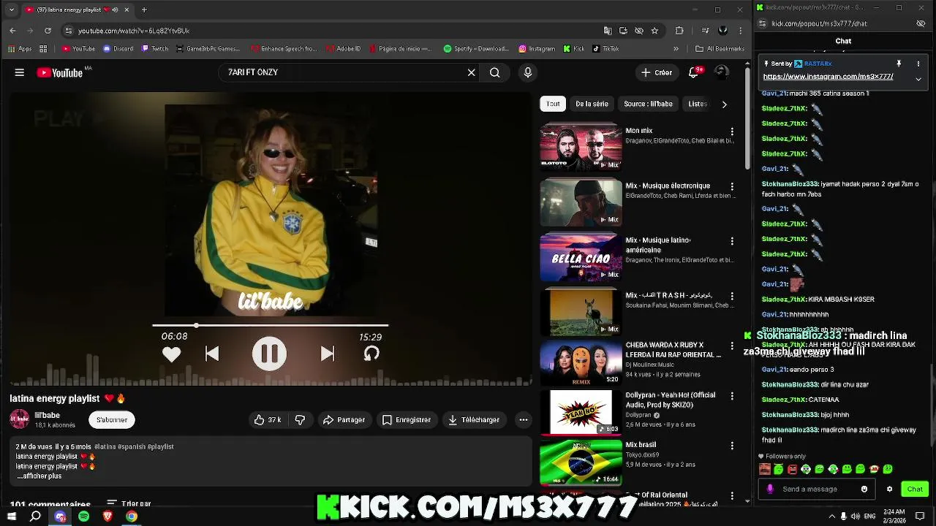Open the pinned instagram.com/ms3x777 link

click(x=828, y=76)
